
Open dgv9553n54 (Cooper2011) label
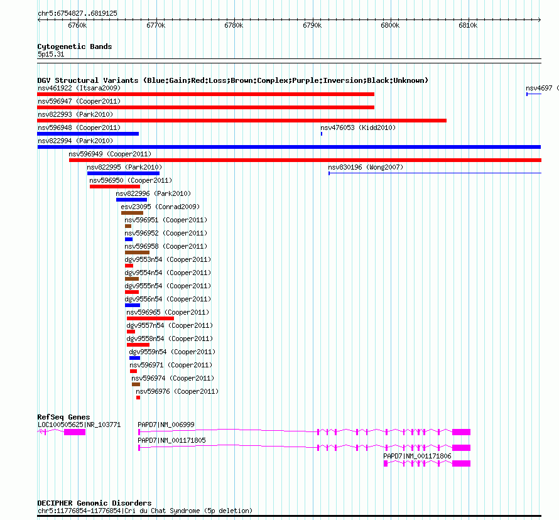[x=168, y=259]
